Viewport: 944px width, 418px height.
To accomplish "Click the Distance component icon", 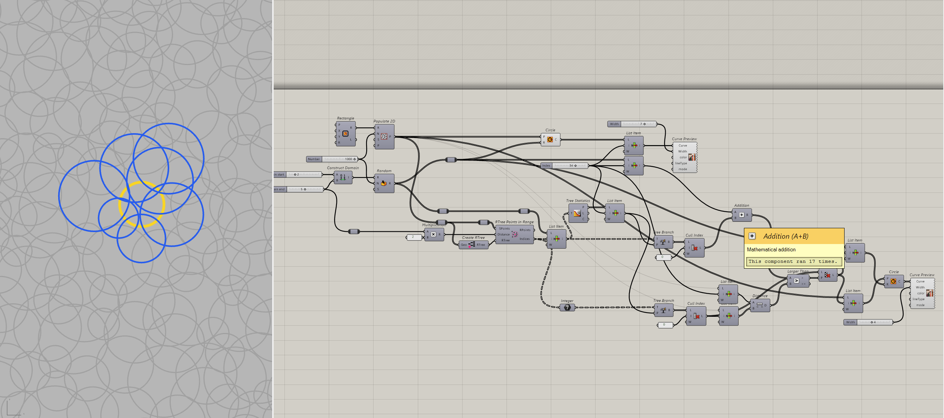I will [759, 305].
